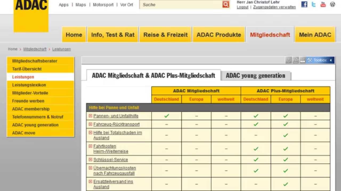Open Freunde werben in sidebar
The height and width of the screenshot is (191, 341).
[40, 101]
